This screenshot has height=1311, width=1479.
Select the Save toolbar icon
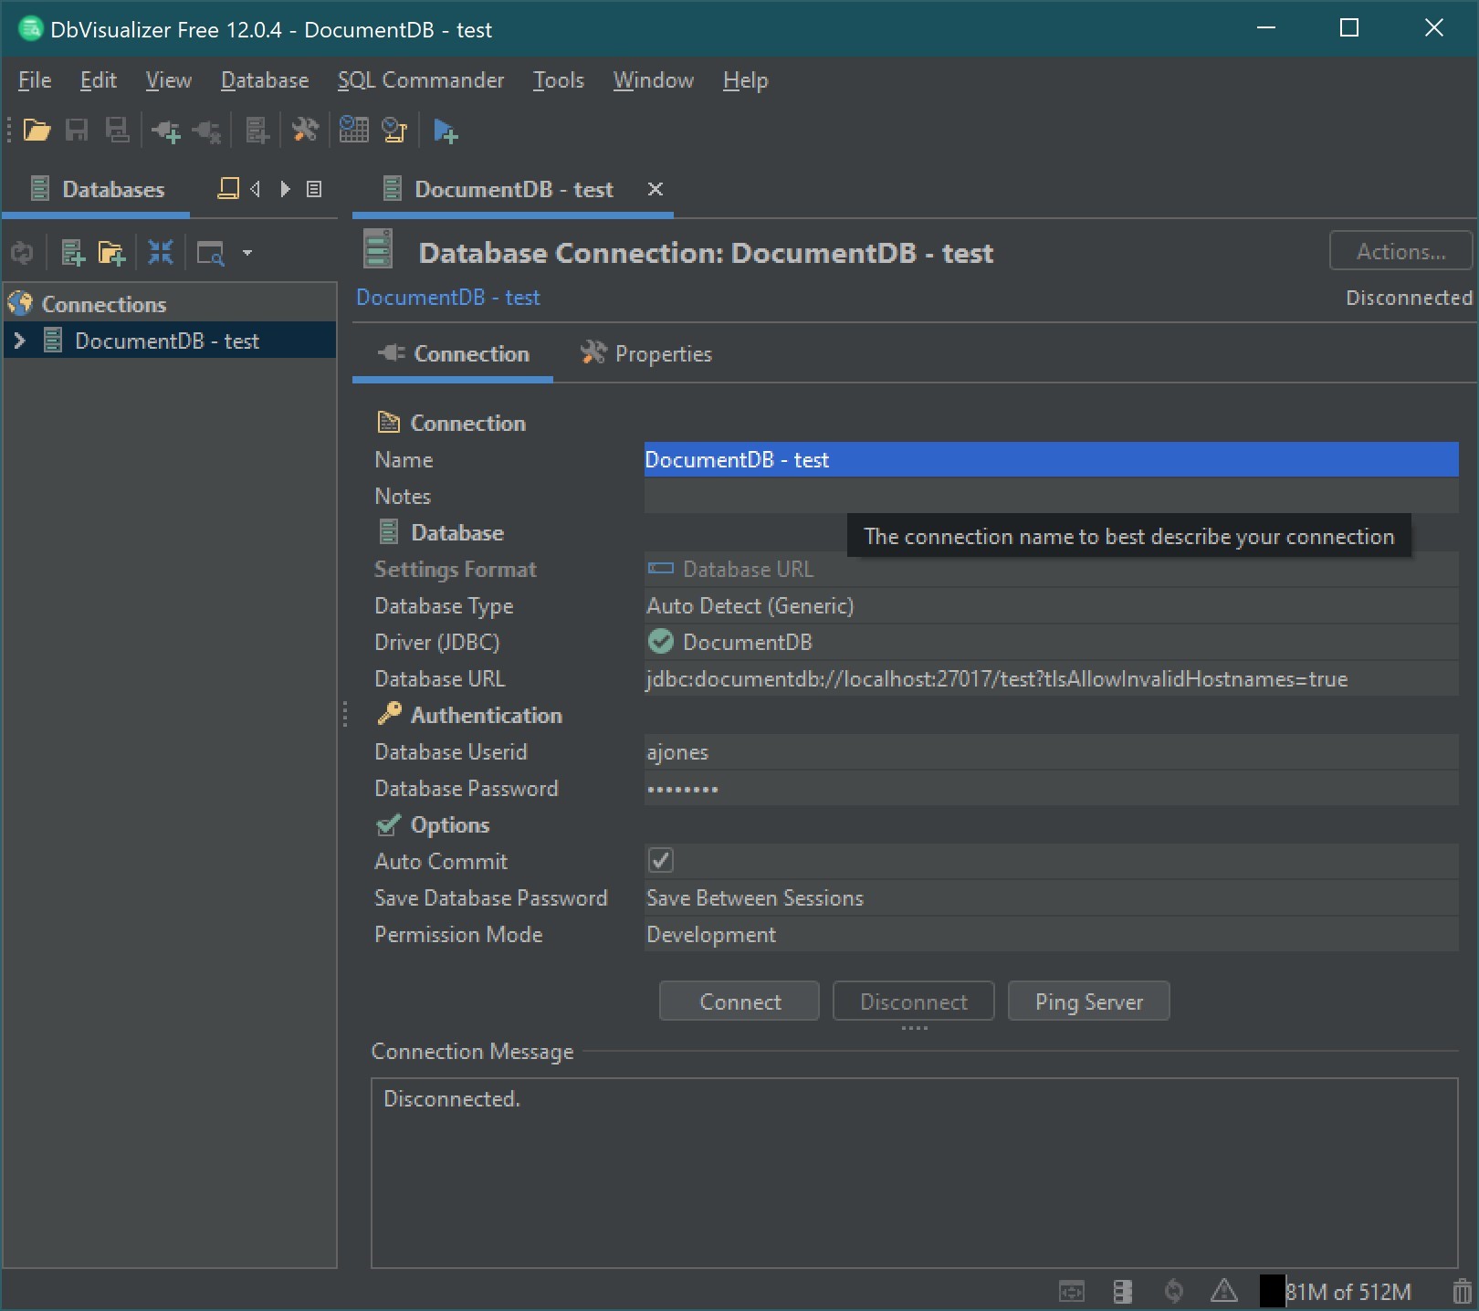point(77,131)
